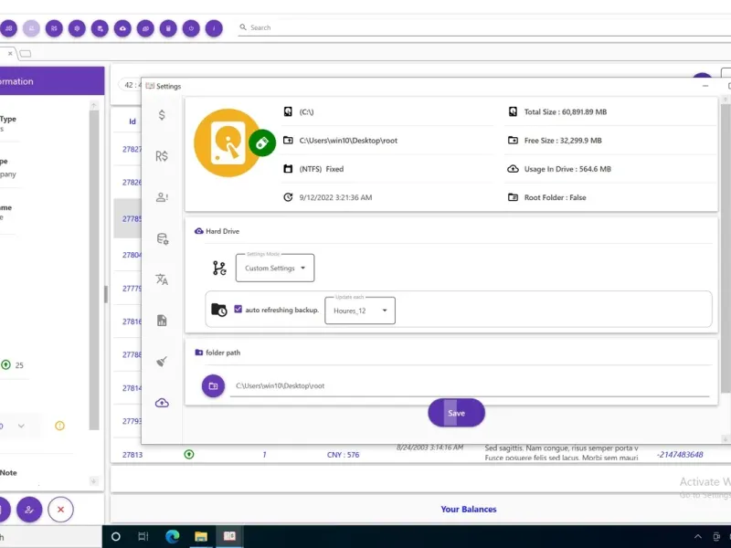Click the gear settings toolbar button
Screen dimensions: 731x548
(x=77, y=28)
